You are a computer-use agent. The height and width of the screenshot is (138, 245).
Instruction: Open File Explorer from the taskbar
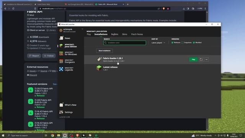click(x=59, y=135)
